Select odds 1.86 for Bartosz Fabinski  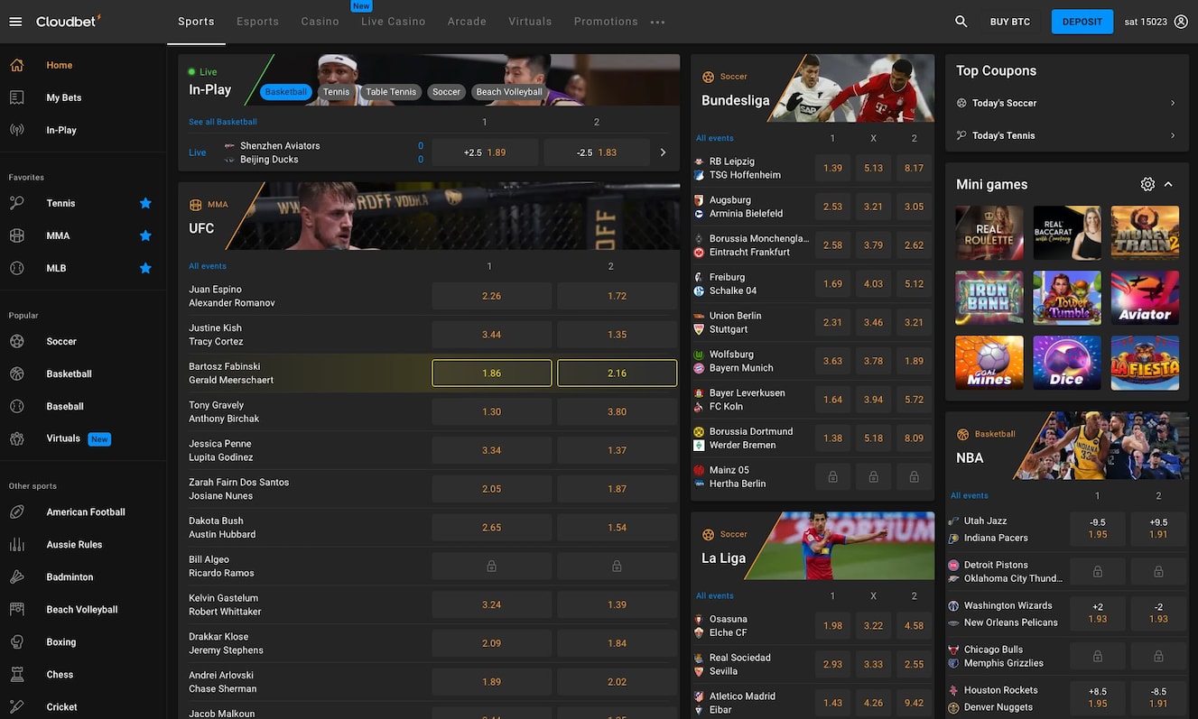[491, 373]
